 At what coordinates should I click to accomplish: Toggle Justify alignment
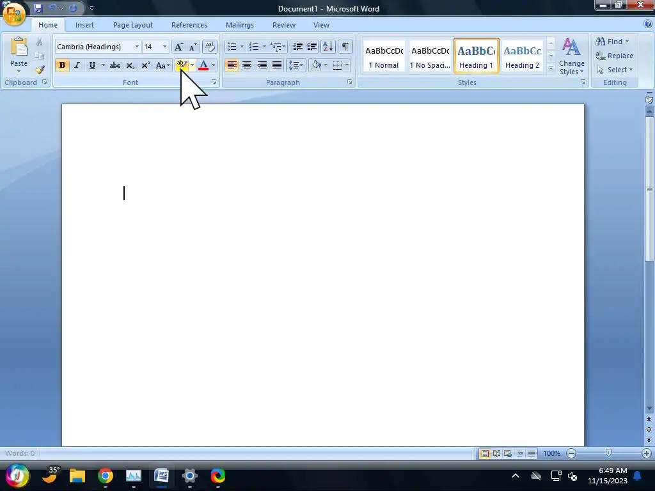tap(277, 65)
